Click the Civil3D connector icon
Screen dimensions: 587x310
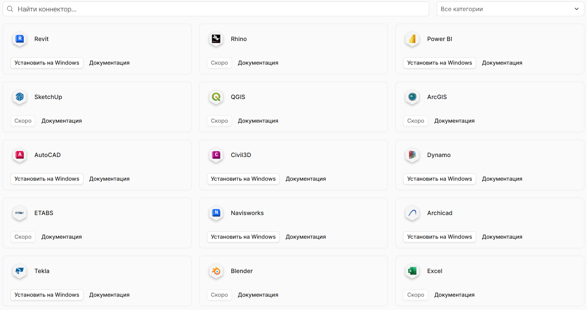tap(216, 155)
